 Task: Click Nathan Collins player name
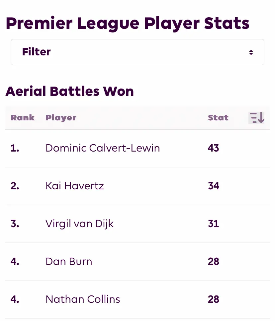83,299
